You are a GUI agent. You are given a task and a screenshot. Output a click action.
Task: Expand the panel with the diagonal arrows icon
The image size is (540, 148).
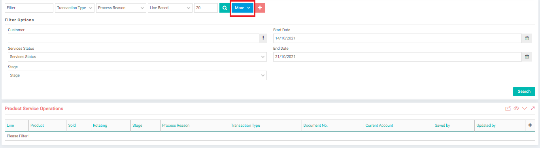pyautogui.click(x=533, y=109)
